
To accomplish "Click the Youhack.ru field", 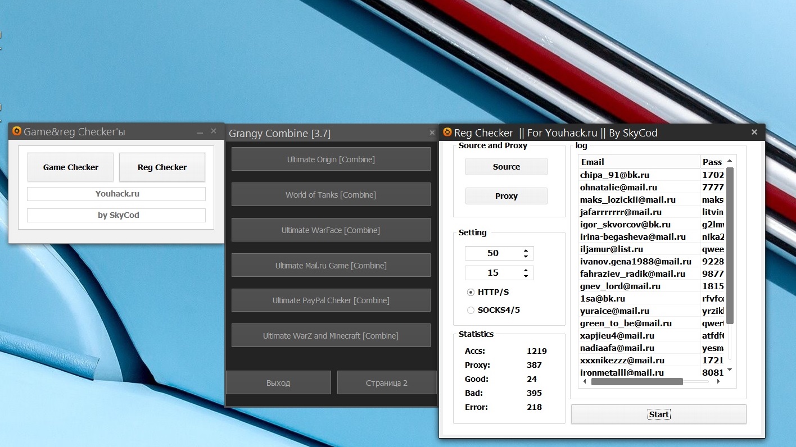I will [x=116, y=194].
